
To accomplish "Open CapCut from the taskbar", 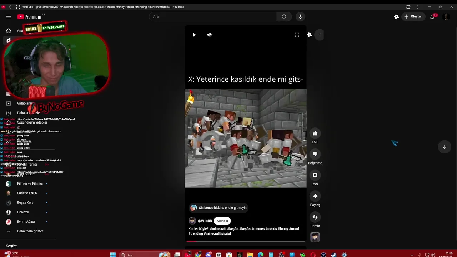I will tap(219, 255).
